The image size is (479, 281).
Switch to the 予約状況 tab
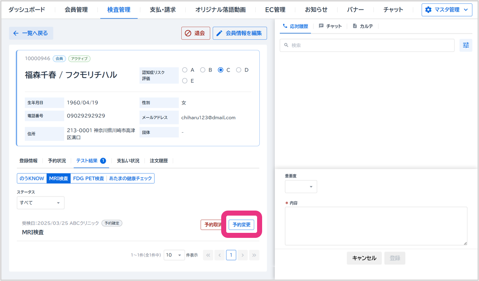coord(57,161)
